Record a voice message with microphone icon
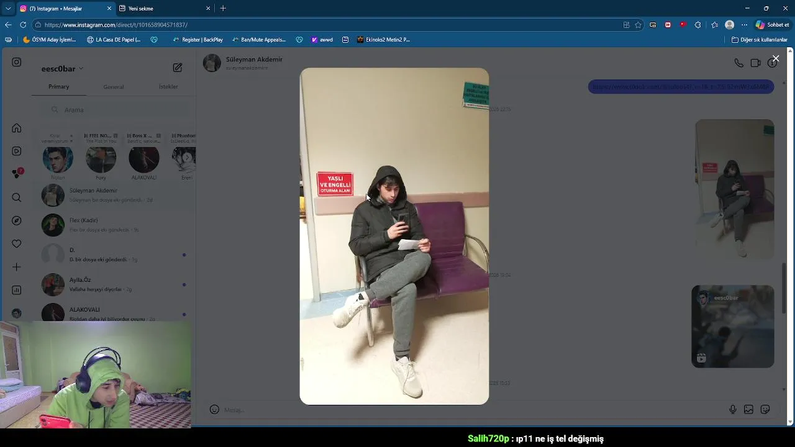The height and width of the screenshot is (447, 795). (x=733, y=409)
